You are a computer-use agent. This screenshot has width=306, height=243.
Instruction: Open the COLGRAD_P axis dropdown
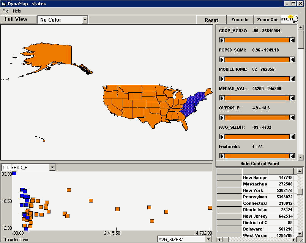[52, 167]
